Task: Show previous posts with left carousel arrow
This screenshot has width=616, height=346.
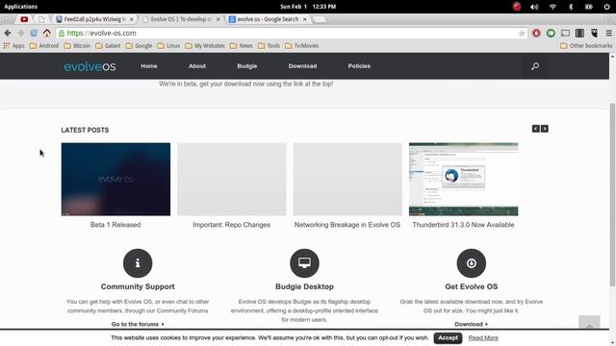Action: [x=535, y=129]
